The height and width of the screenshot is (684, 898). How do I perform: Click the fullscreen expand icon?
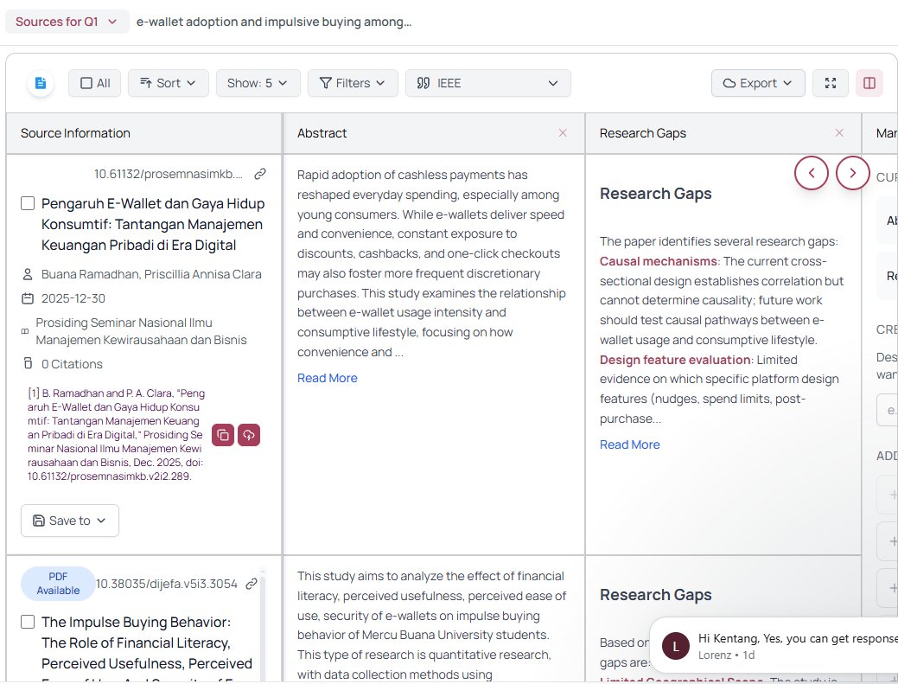pos(831,83)
